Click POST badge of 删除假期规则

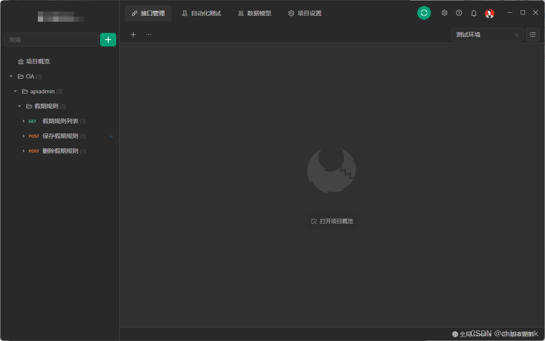(x=34, y=151)
